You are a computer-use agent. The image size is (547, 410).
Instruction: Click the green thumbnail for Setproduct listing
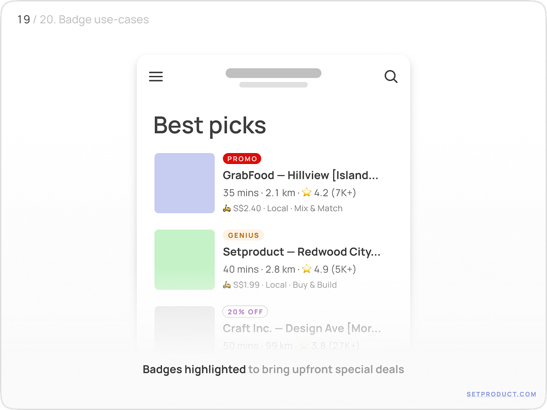coord(184,260)
